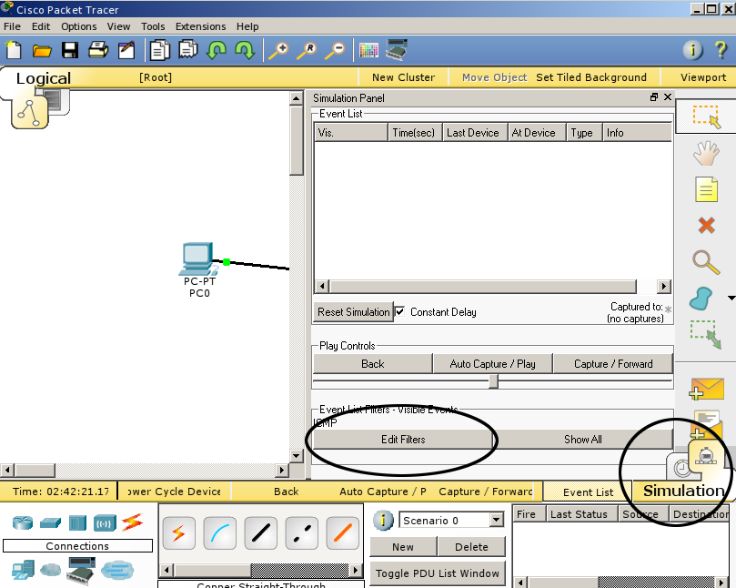
Task: Click Back button in Play Controls
Action: (x=373, y=364)
